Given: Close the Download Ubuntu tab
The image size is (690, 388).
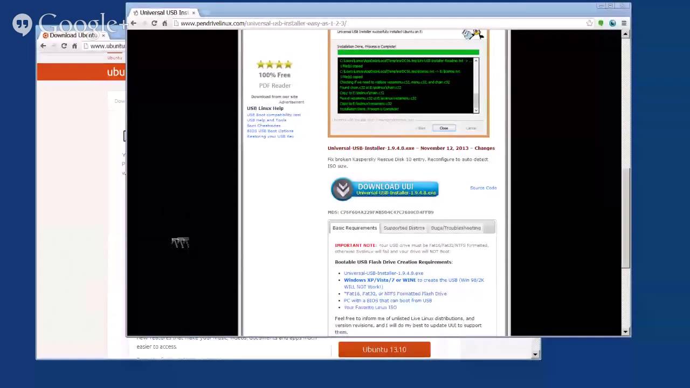Looking at the screenshot, I should click(x=103, y=36).
